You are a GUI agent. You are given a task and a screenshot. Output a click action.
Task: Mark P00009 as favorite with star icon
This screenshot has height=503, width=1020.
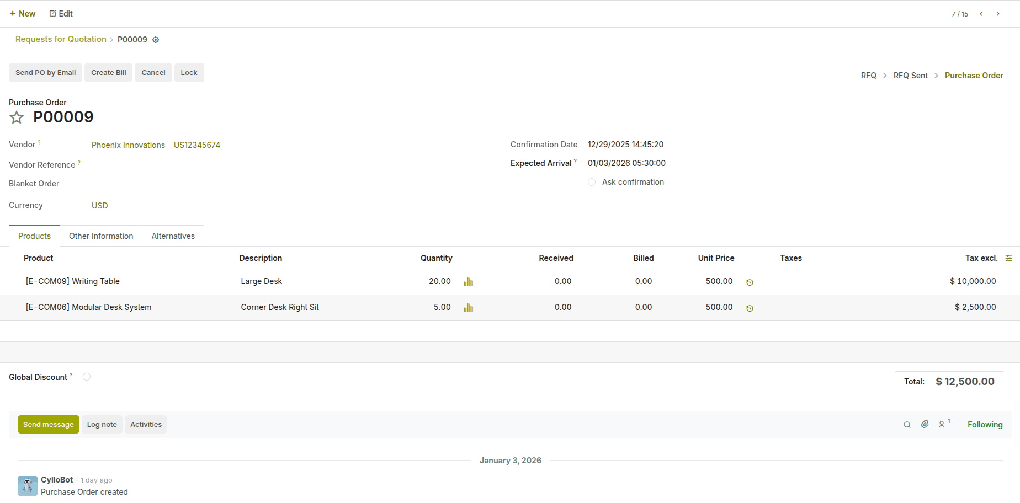pos(17,117)
